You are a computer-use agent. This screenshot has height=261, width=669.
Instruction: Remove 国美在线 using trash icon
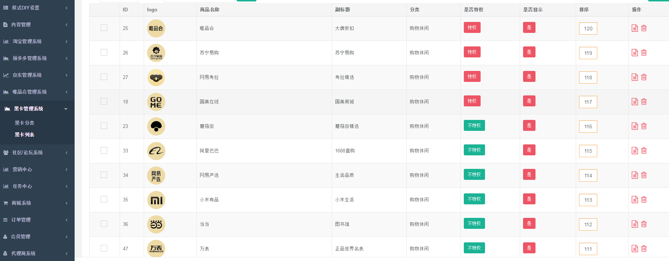[x=644, y=102]
